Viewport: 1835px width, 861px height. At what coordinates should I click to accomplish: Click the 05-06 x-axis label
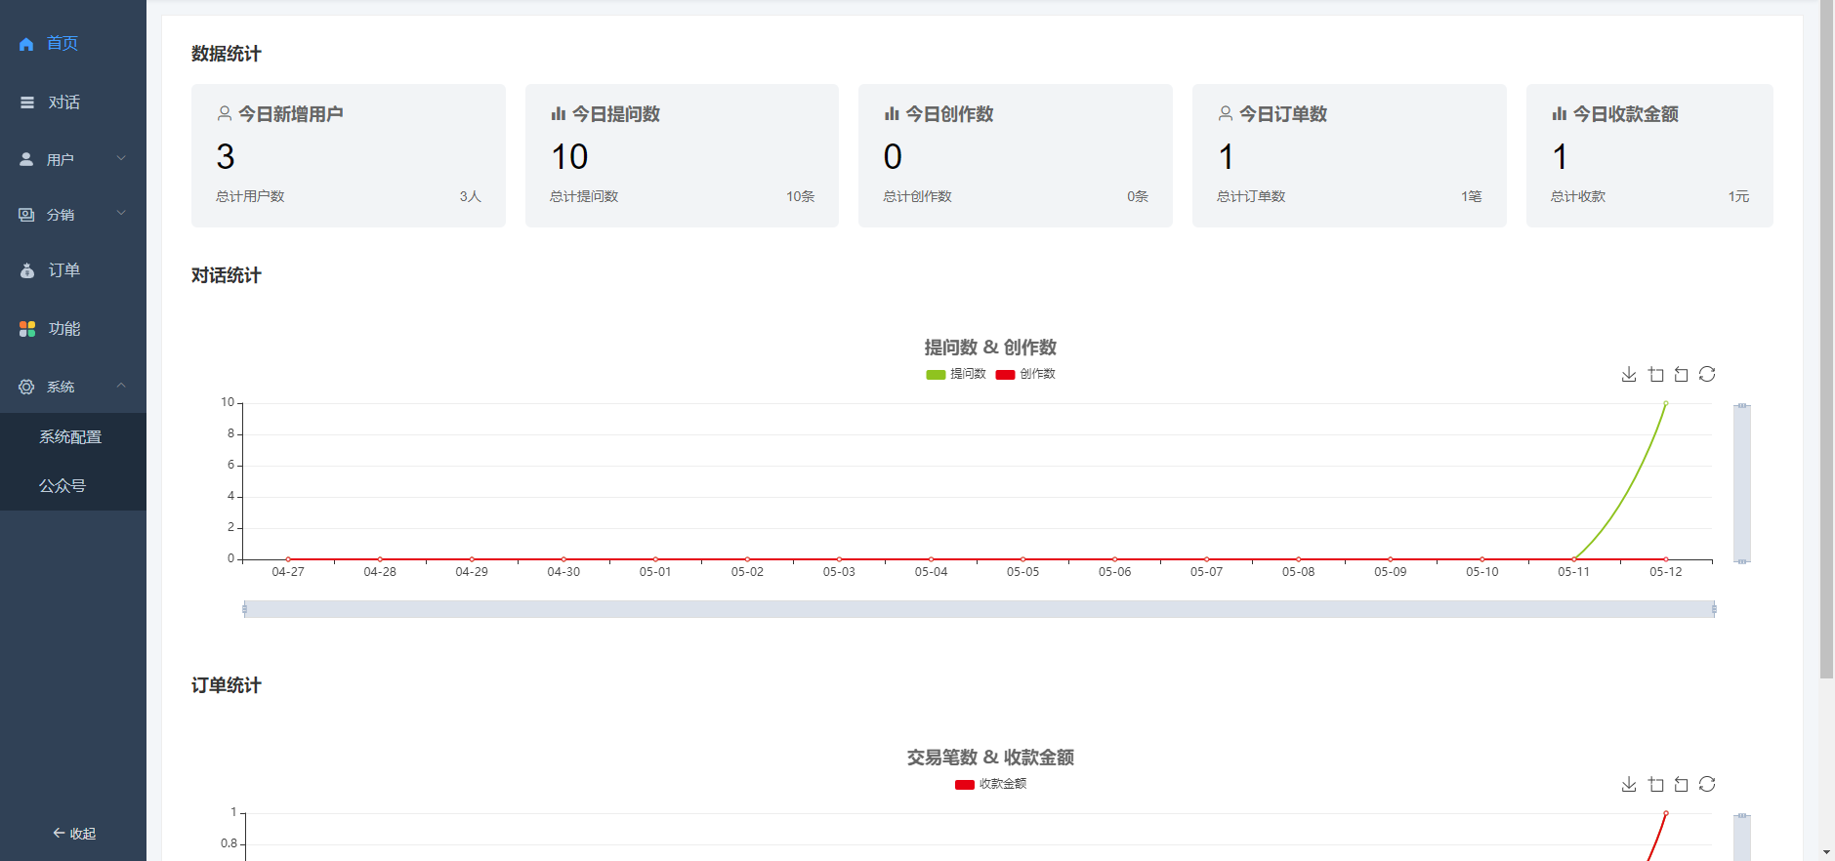pos(1114,572)
